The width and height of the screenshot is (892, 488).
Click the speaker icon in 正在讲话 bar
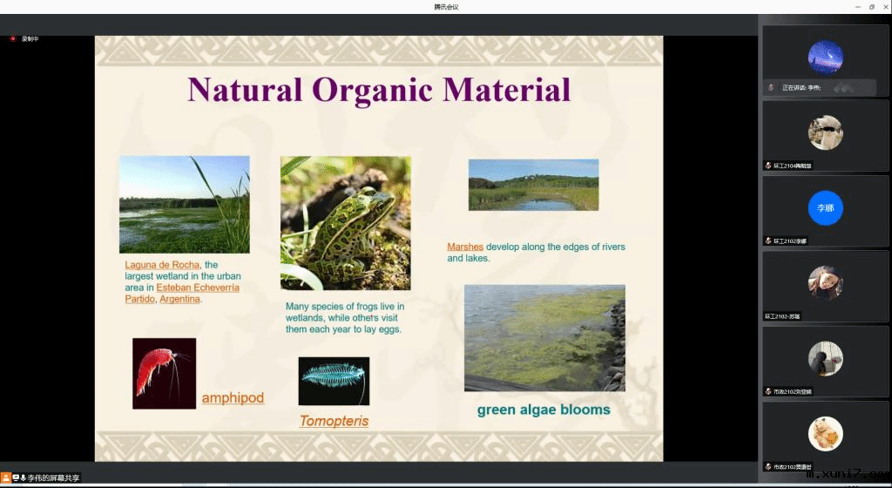click(x=771, y=88)
